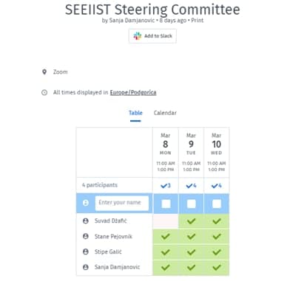
Task: Click the Add to Slack button
Action: point(152,36)
